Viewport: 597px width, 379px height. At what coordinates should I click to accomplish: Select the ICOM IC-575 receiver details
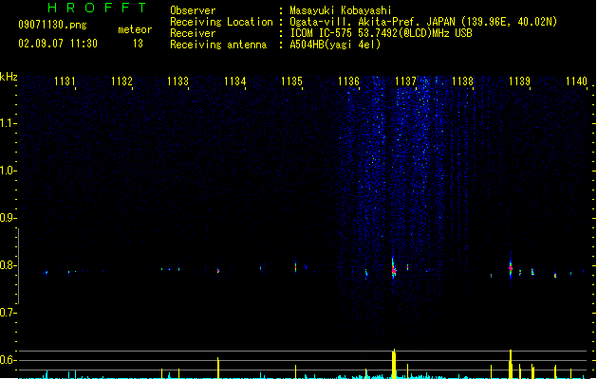click(x=381, y=33)
